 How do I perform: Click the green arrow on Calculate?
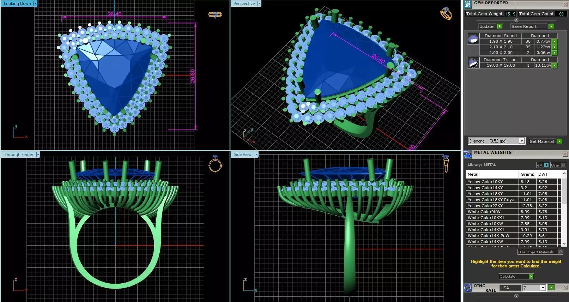tap(531, 277)
